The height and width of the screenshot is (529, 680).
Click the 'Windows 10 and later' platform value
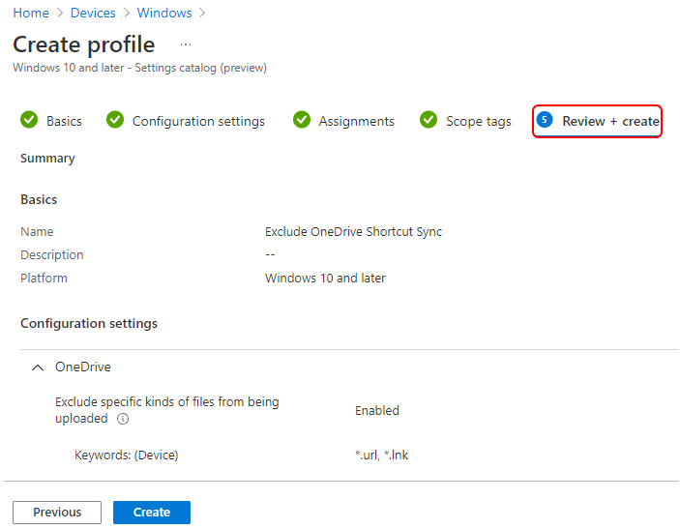(325, 278)
